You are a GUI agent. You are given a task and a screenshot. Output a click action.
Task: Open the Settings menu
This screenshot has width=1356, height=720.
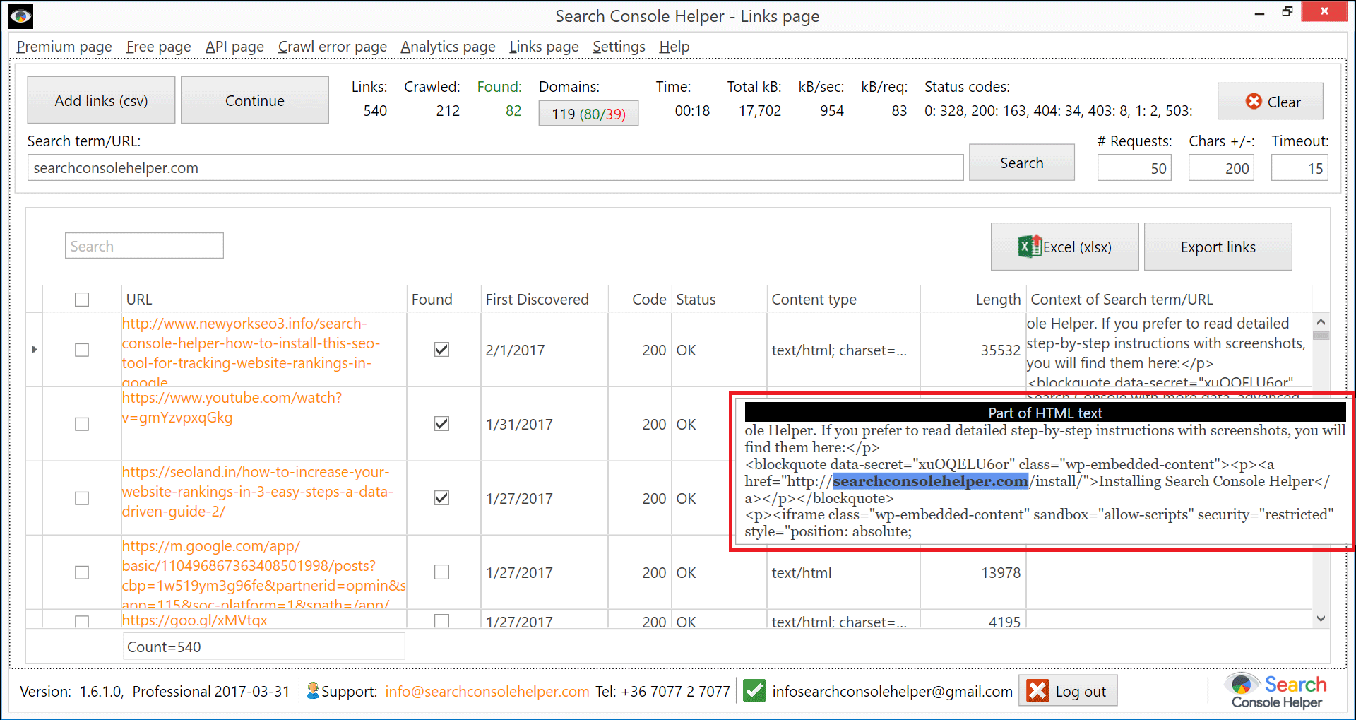pyautogui.click(x=619, y=47)
